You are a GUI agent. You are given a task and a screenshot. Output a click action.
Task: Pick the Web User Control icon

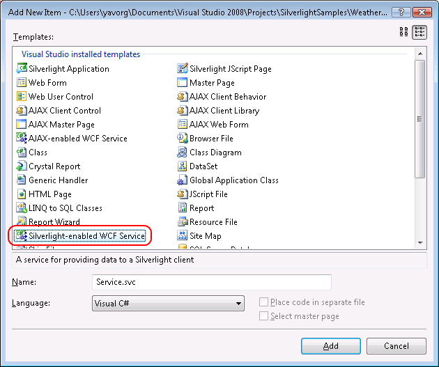pos(22,97)
